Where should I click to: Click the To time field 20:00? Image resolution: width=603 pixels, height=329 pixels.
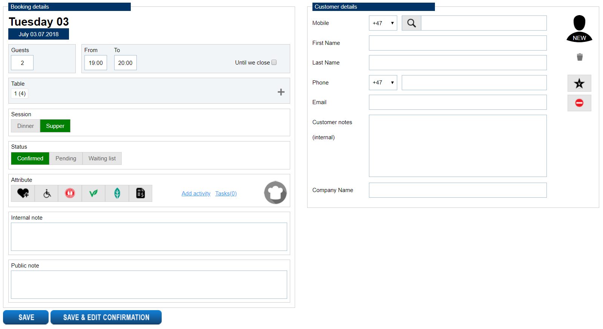coord(125,63)
